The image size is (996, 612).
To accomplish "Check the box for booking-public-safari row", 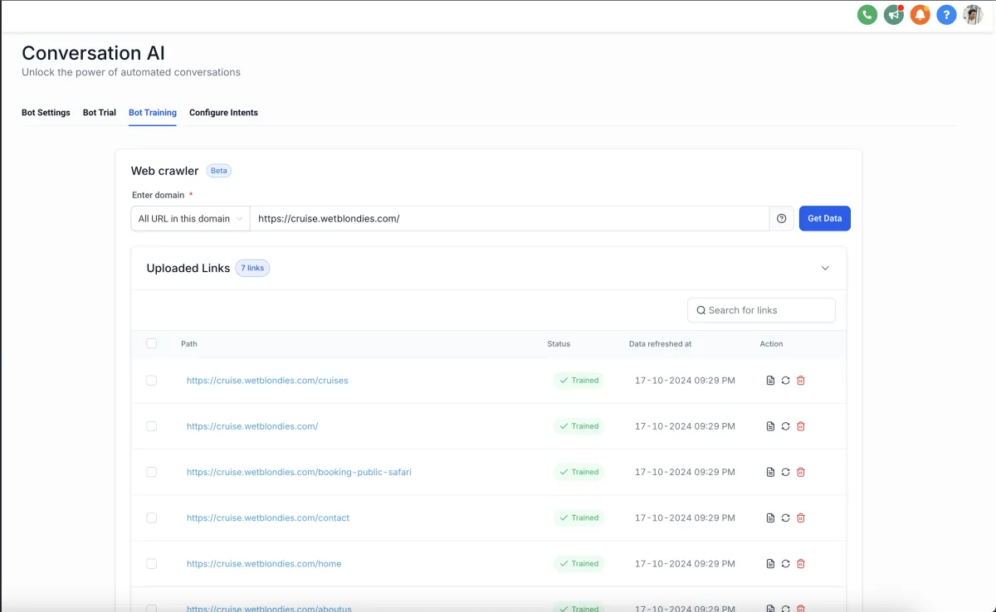I will (x=151, y=472).
